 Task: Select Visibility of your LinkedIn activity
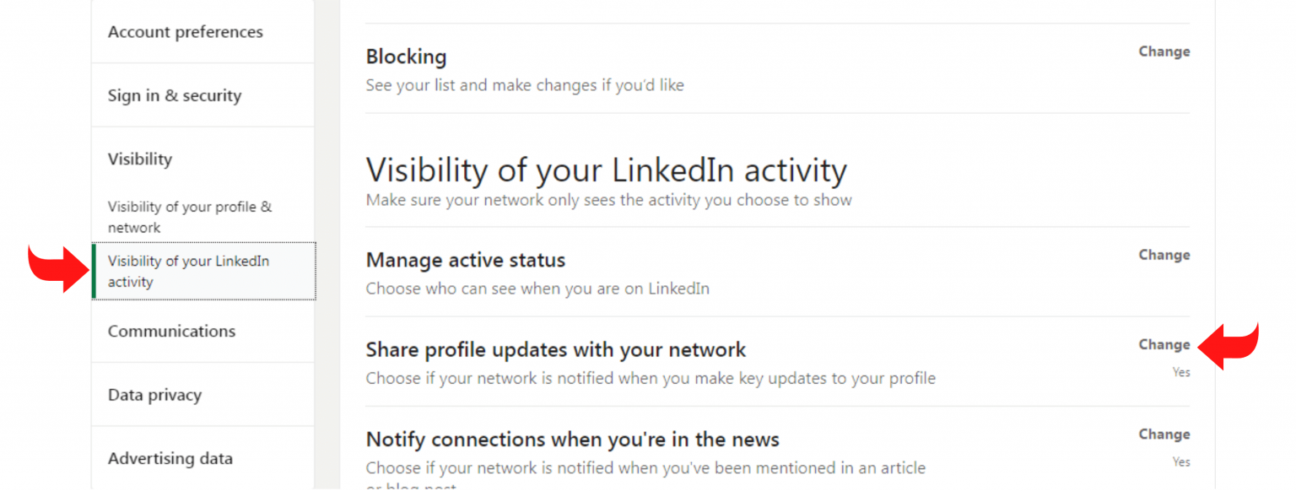click(187, 271)
